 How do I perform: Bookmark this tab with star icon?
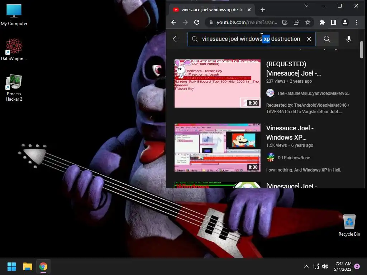(x=308, y=22)
